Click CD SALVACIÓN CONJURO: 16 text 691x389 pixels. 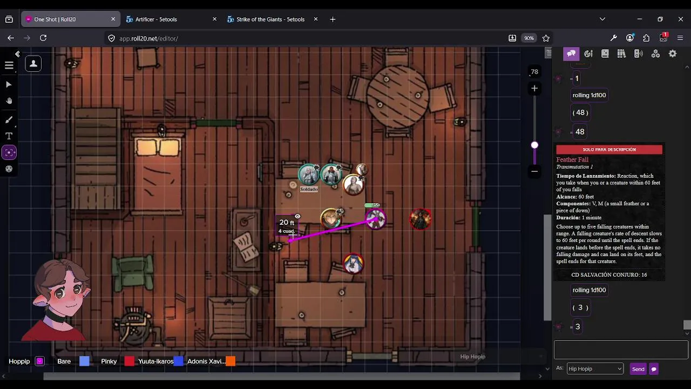tap(609, 275)
